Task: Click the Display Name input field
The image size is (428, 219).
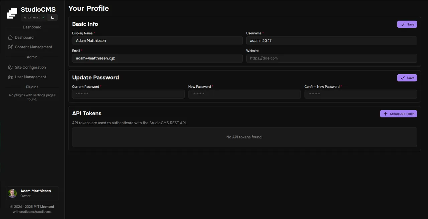Action: 157,40
